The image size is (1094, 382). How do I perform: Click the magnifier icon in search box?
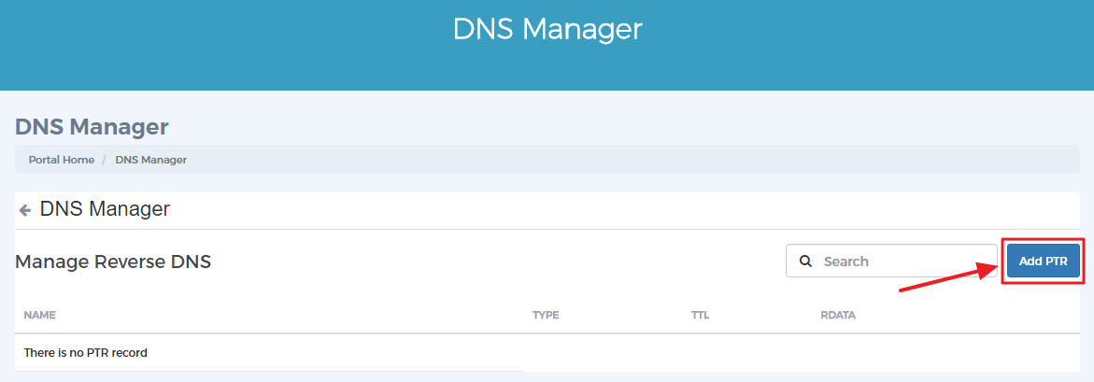(x=806, y=262)
